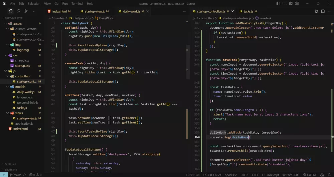Open the File menu
The image size is (334, 177).
pyautogui.click(x=13, y=4)
